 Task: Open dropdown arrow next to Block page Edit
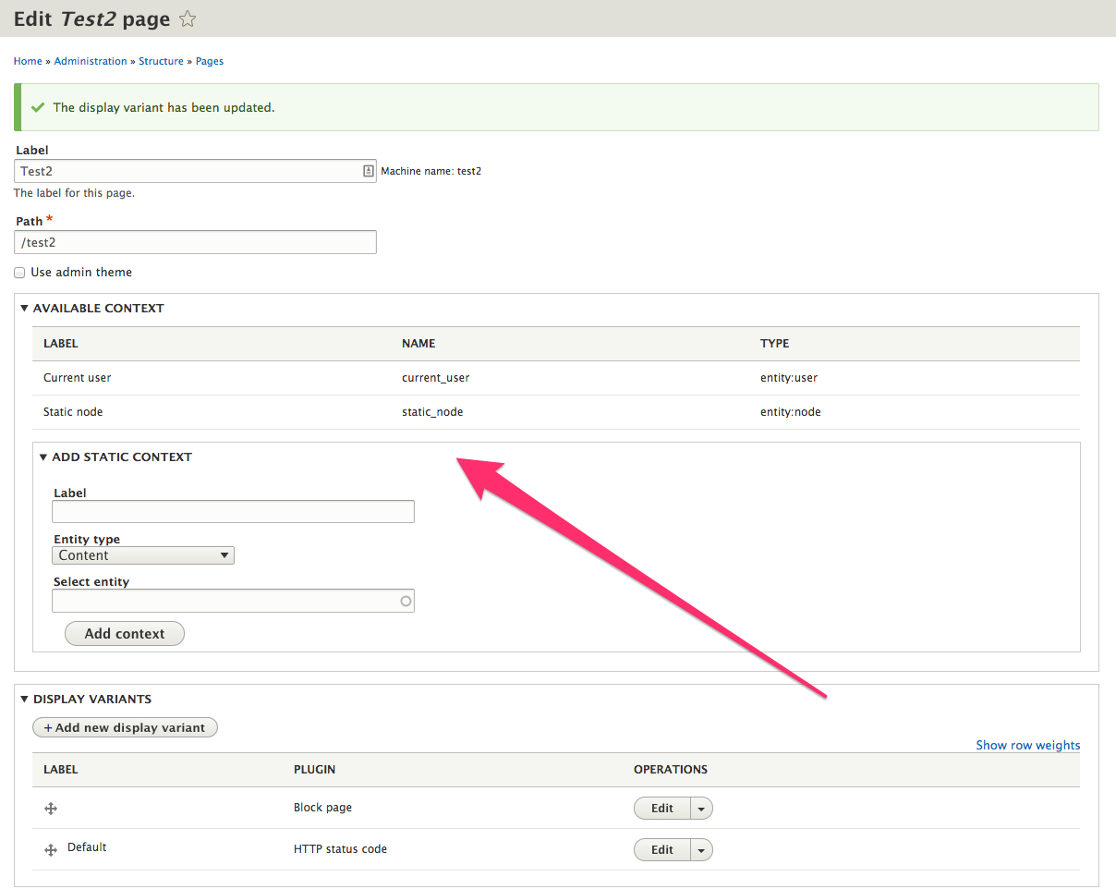point(701,809)
